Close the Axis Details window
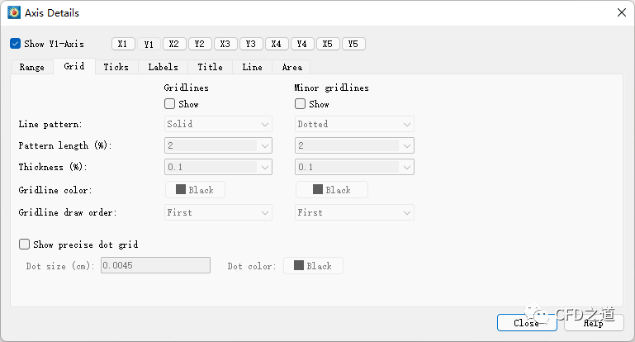Viewport: 635px width, 342px height. coord(621,12)
